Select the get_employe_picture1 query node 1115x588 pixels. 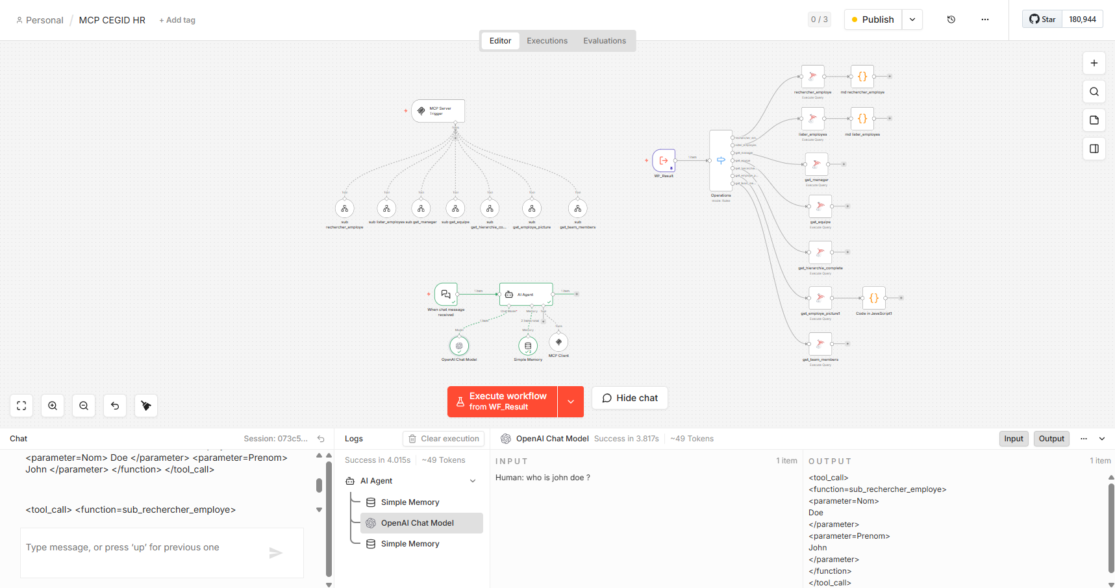click(820, 298)
